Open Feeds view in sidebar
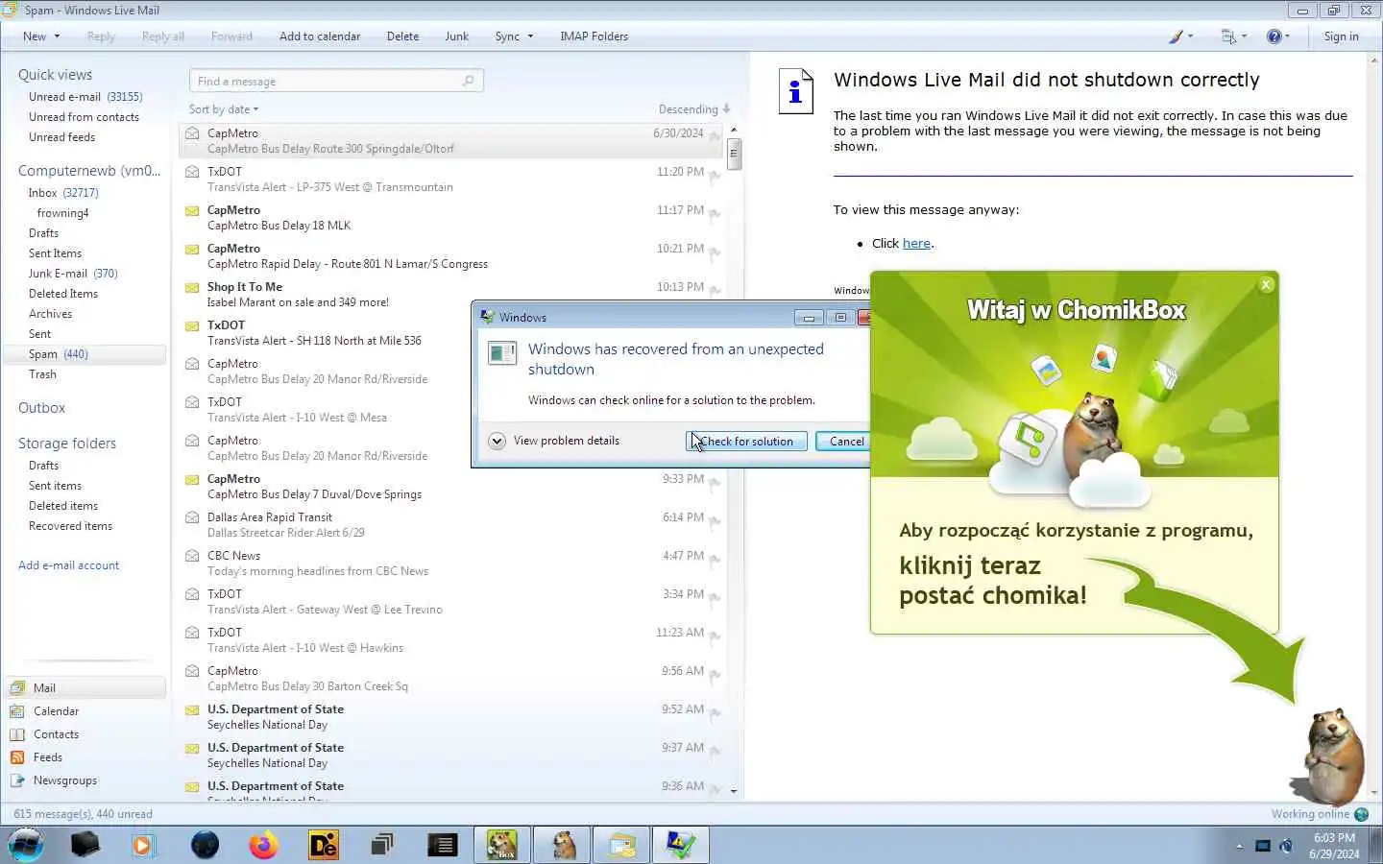 pos(47,757)
